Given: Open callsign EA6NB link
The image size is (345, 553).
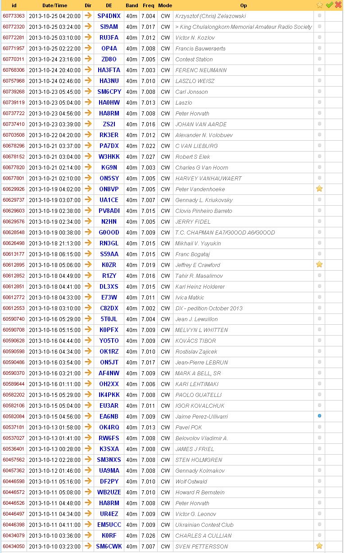Looking at the screenshot, I should click(109, 416).
